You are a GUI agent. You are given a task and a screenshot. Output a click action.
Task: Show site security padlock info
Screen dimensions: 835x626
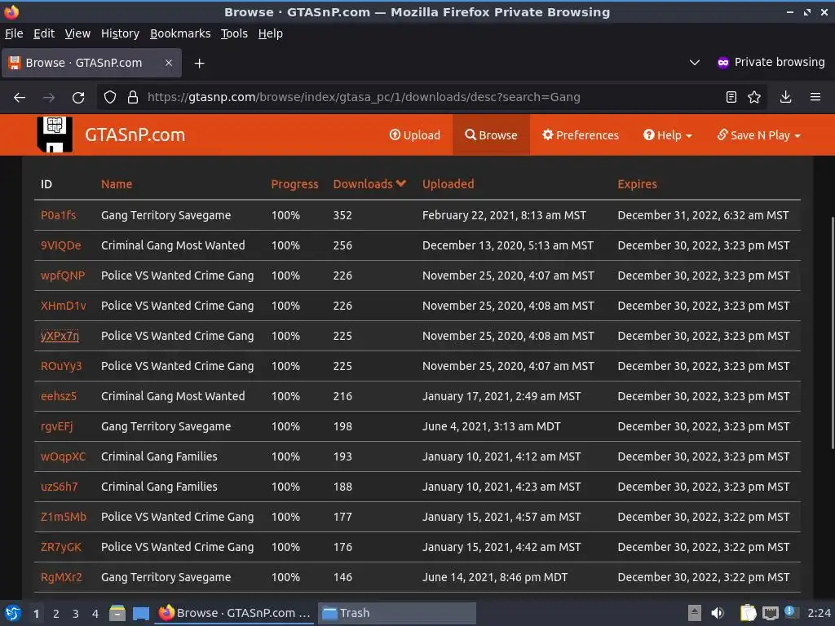[x=133, y=98]
